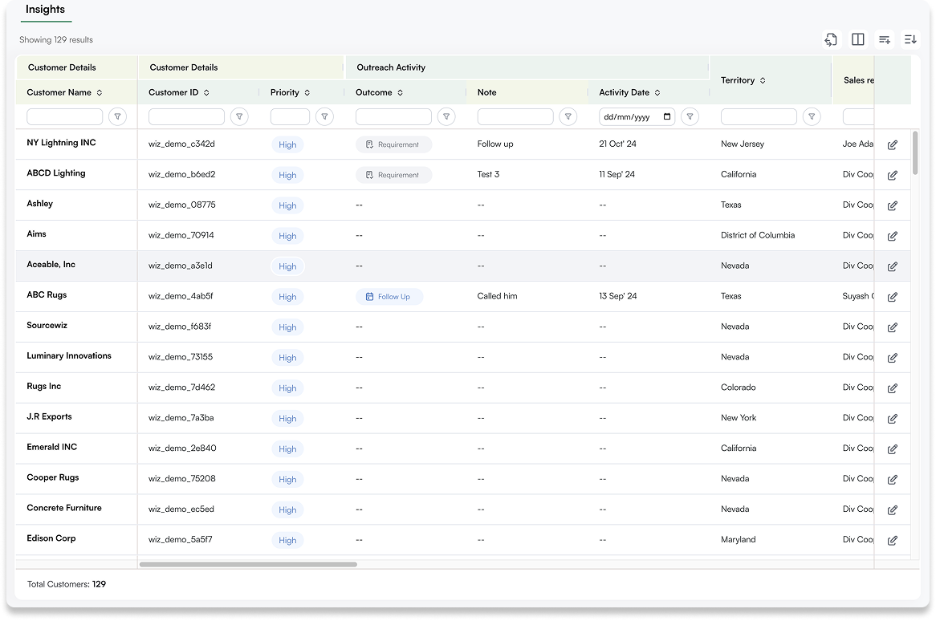This screenshot has height=621, width=936.
Task: Click the sort order icon
Action: click(x=910, y=39)
